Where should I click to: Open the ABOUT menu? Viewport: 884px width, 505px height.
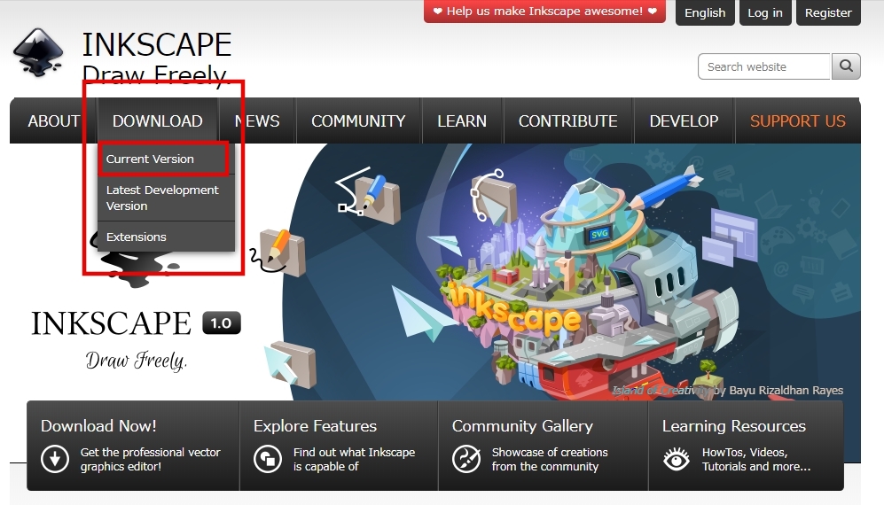point(53,121)
